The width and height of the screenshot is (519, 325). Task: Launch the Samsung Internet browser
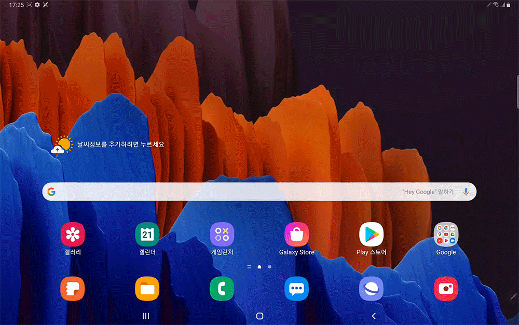click(372, 289)
